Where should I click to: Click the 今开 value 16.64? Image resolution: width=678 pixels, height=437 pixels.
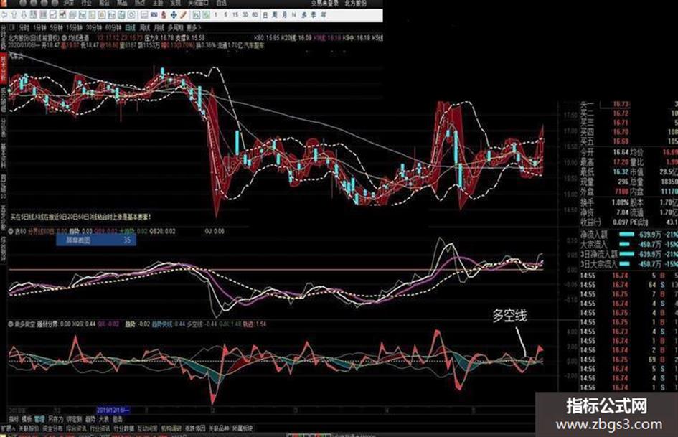click(x=621, y=152)
